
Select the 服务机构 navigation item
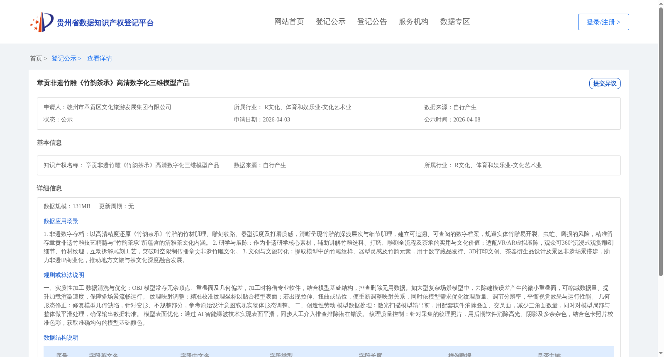tap(413, 22)
